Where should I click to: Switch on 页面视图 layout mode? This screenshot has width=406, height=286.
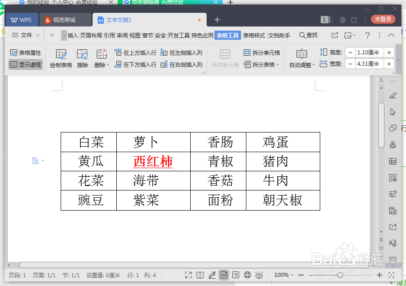(x=224, y=275)
